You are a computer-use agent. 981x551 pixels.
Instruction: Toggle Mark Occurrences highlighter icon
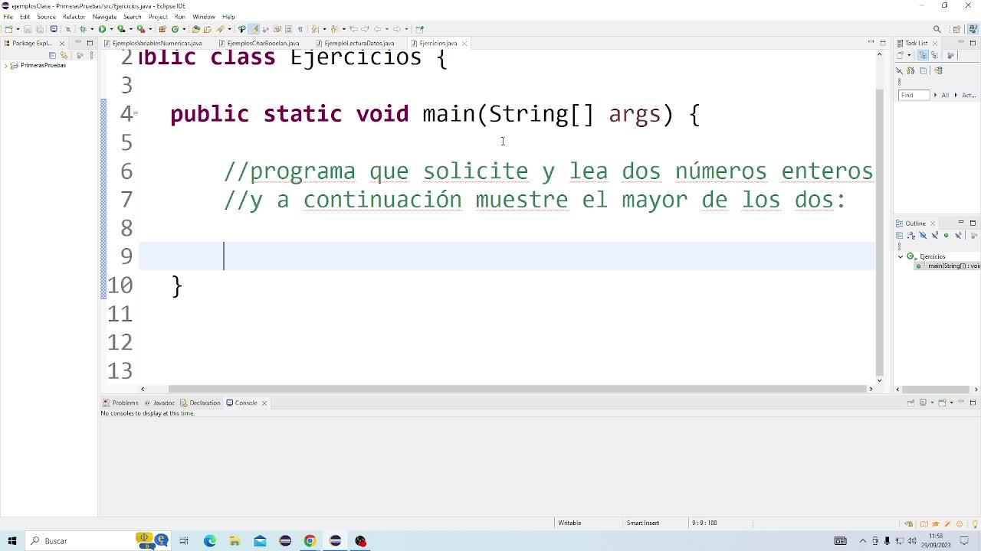click(254, 29)
